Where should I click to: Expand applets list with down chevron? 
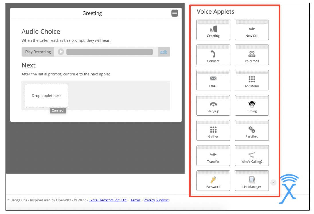coord(273,182)
